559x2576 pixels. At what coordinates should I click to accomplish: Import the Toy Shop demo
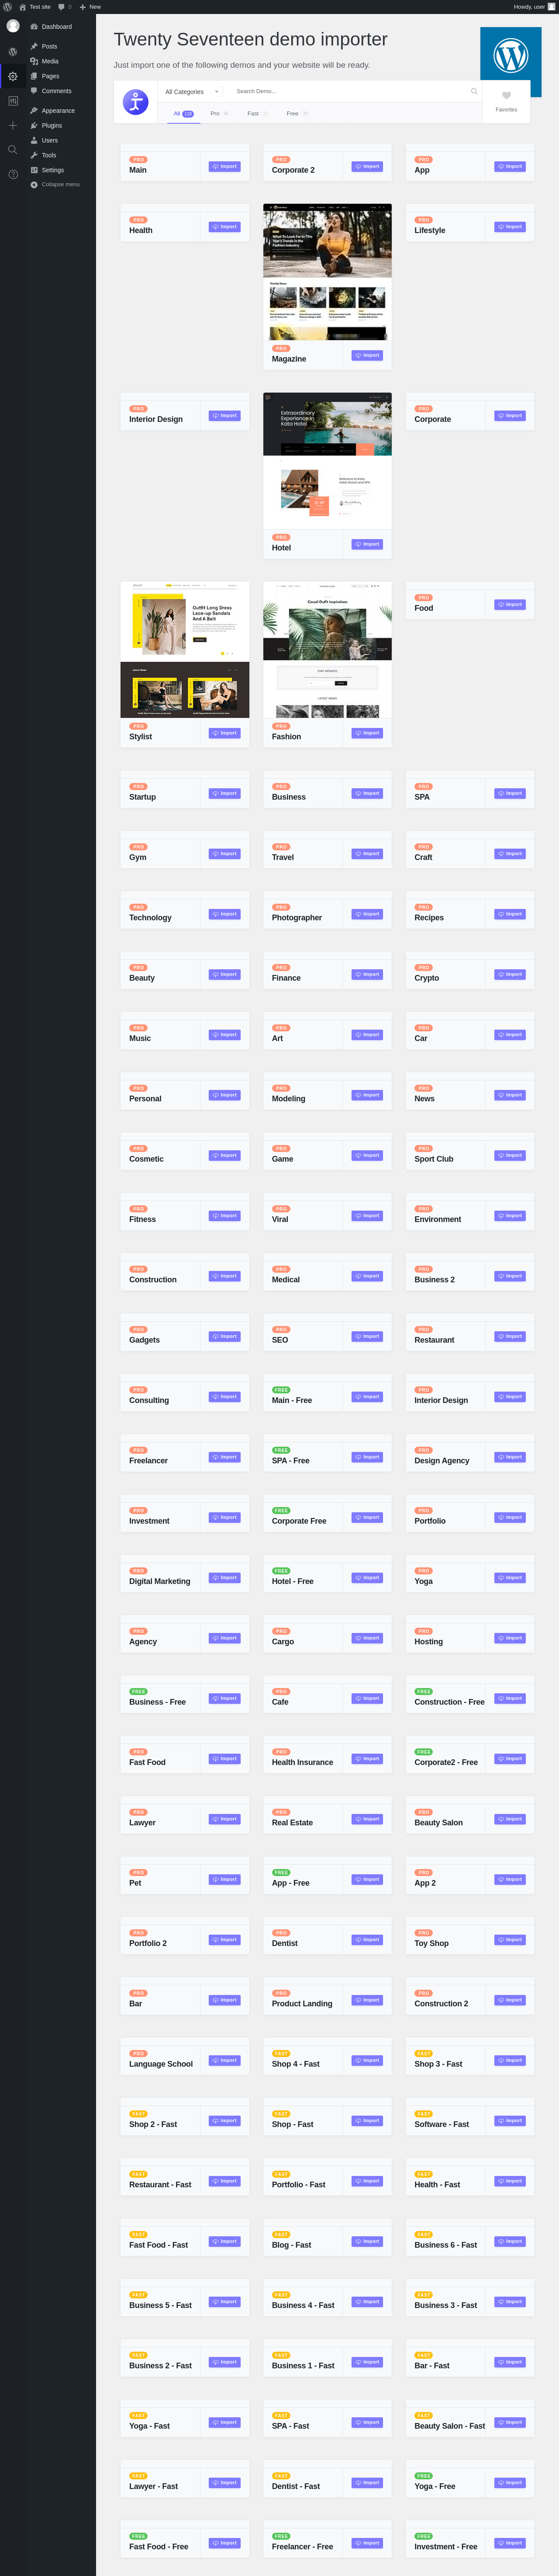[x=510, y=1940]
